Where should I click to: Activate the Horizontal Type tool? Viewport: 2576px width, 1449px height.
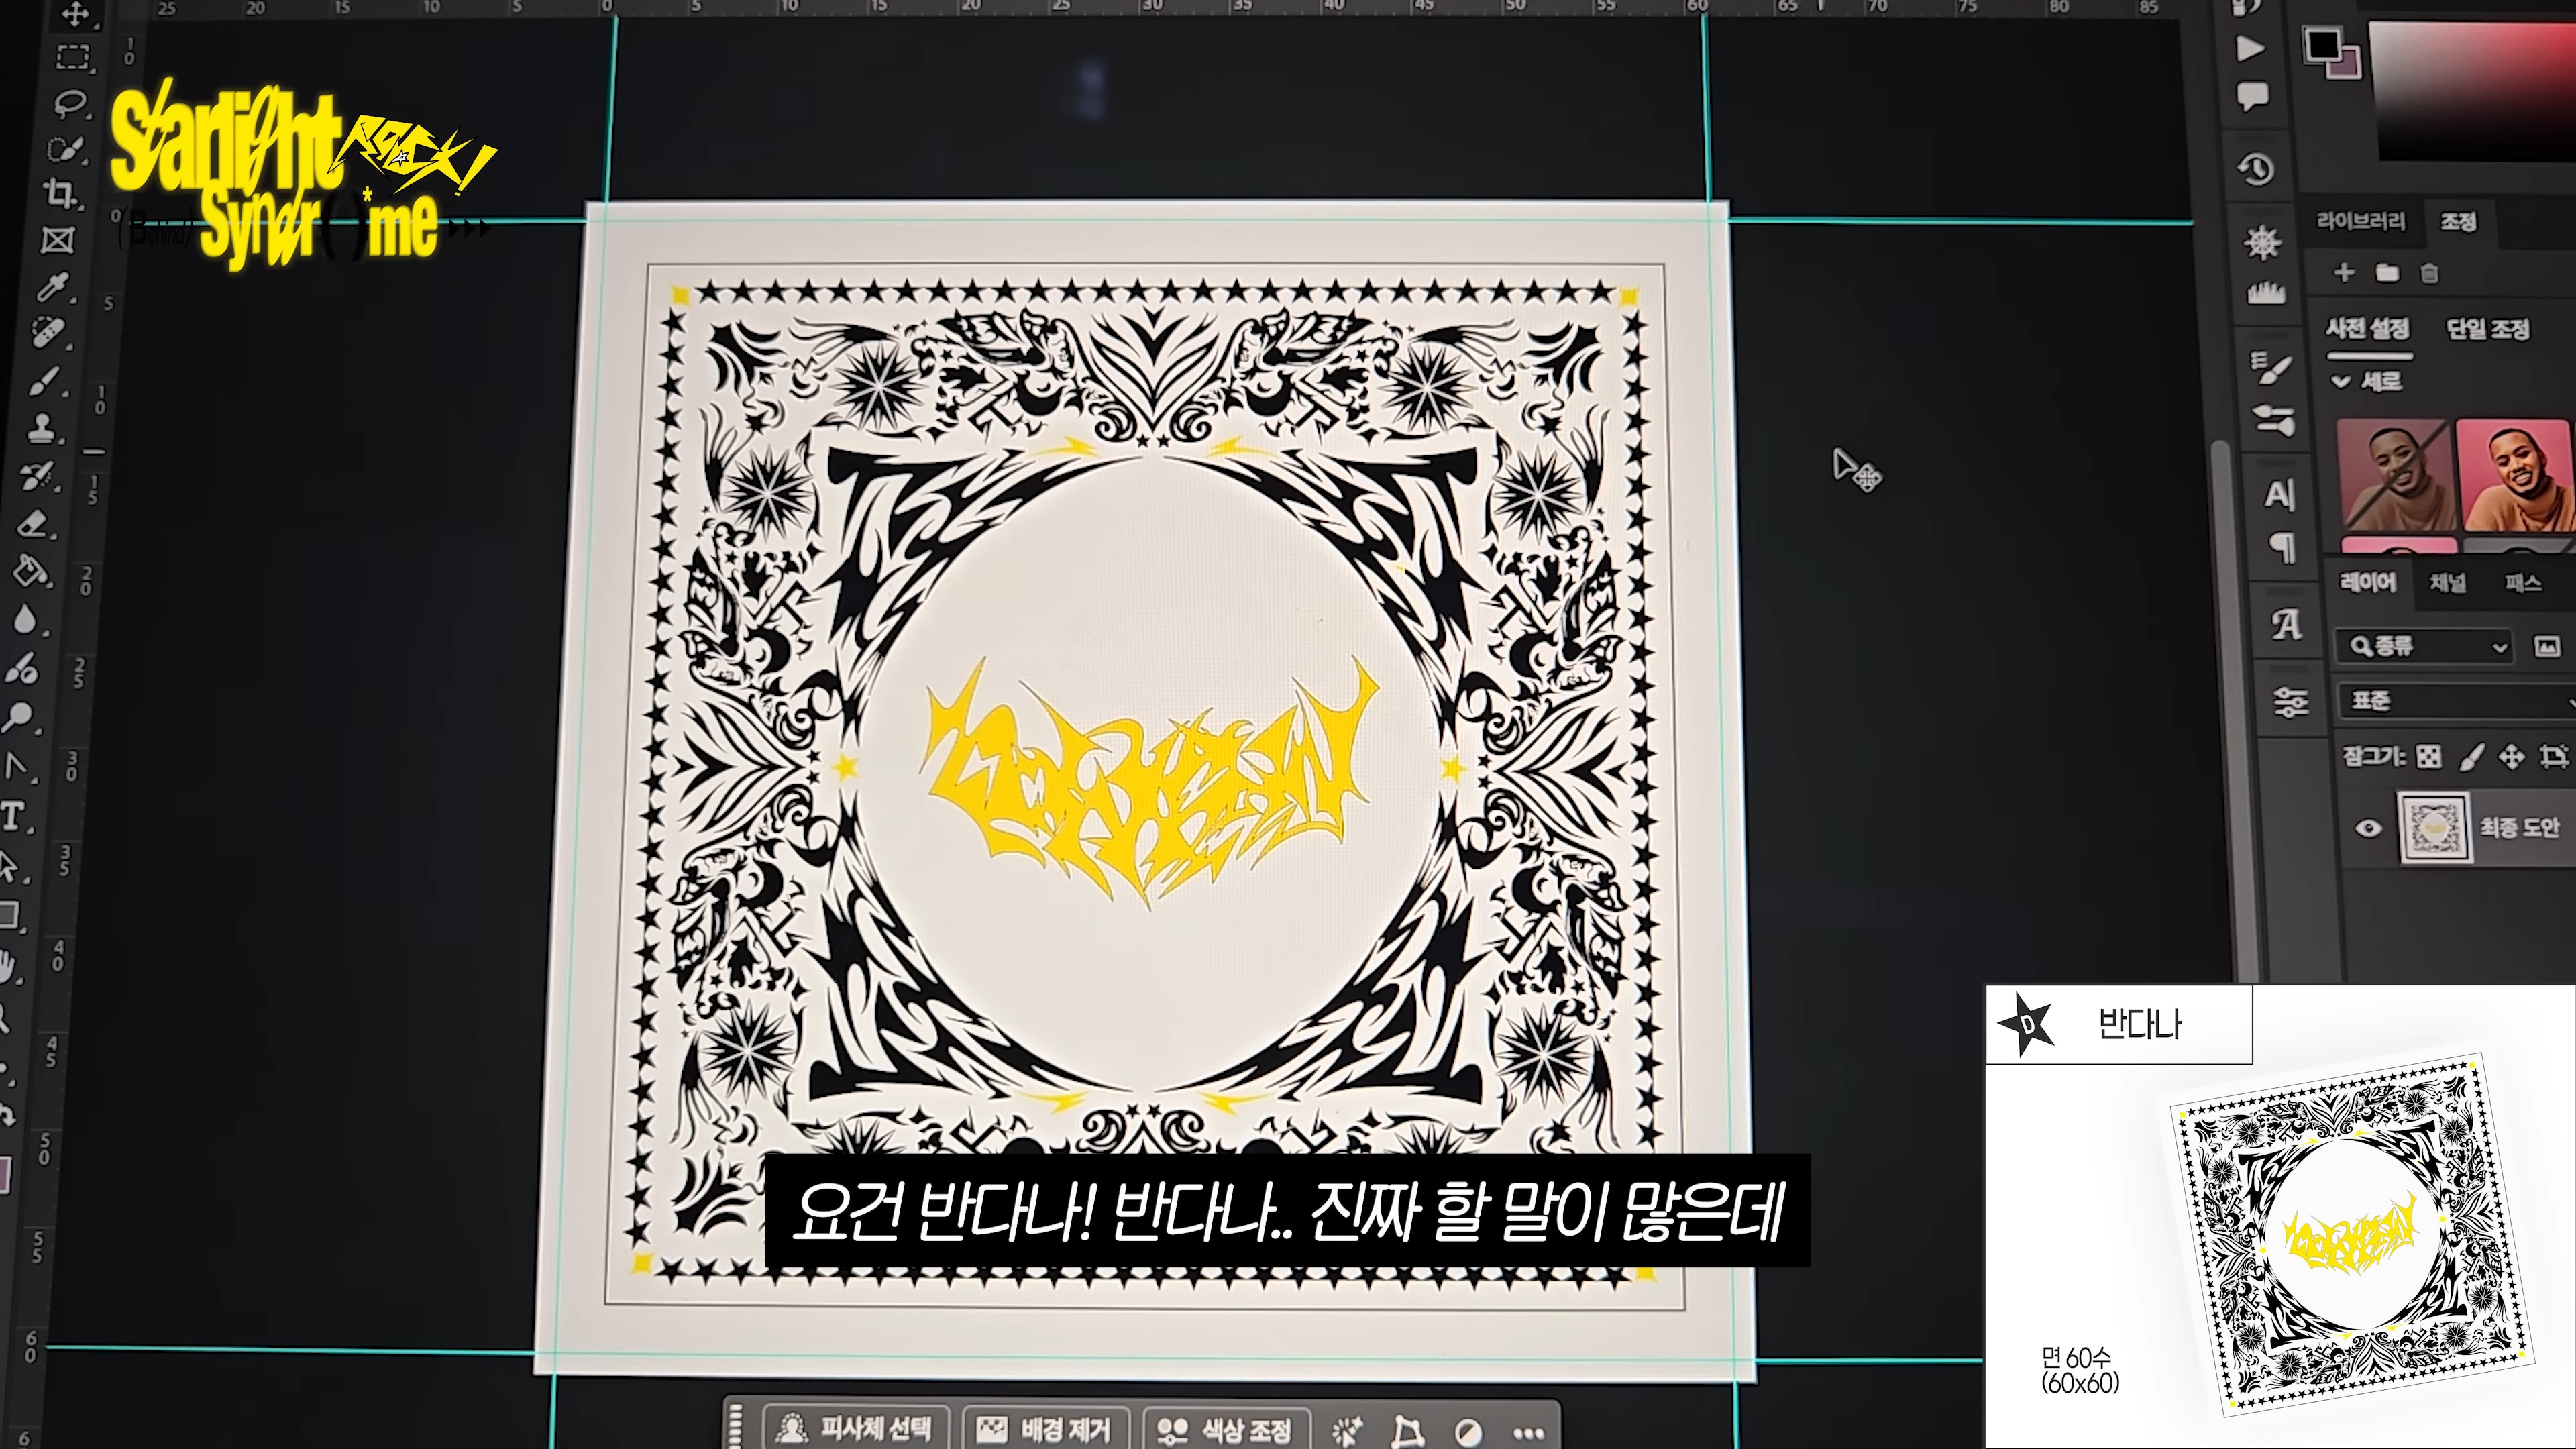click(13, 815)
